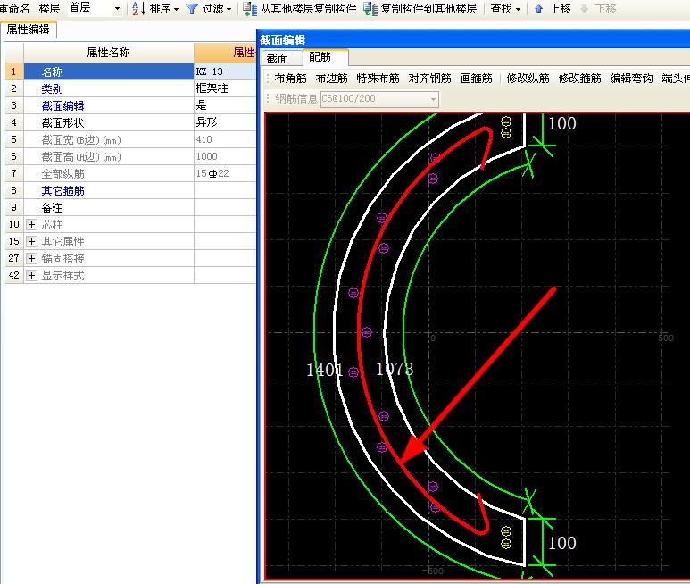690x584 pixels.
Task: Open the 查找 dropdown menu
Action: [505, 8]
